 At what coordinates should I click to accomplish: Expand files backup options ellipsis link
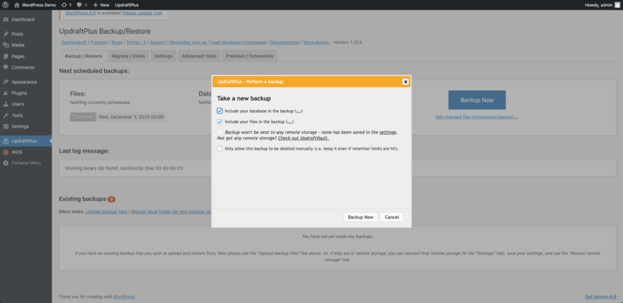point(290,122)
